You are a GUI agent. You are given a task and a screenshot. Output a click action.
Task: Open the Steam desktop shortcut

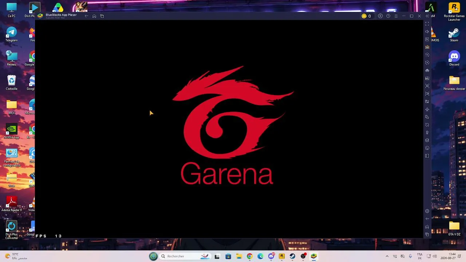[454, 35]
